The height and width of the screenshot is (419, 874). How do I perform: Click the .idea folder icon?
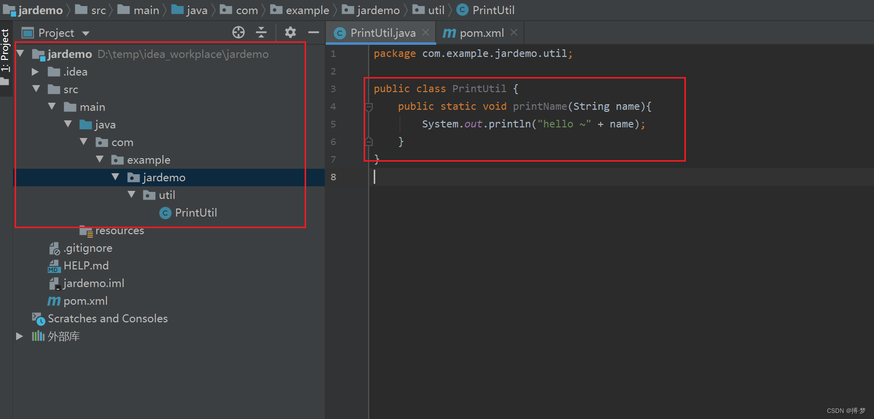click(54, 72)
